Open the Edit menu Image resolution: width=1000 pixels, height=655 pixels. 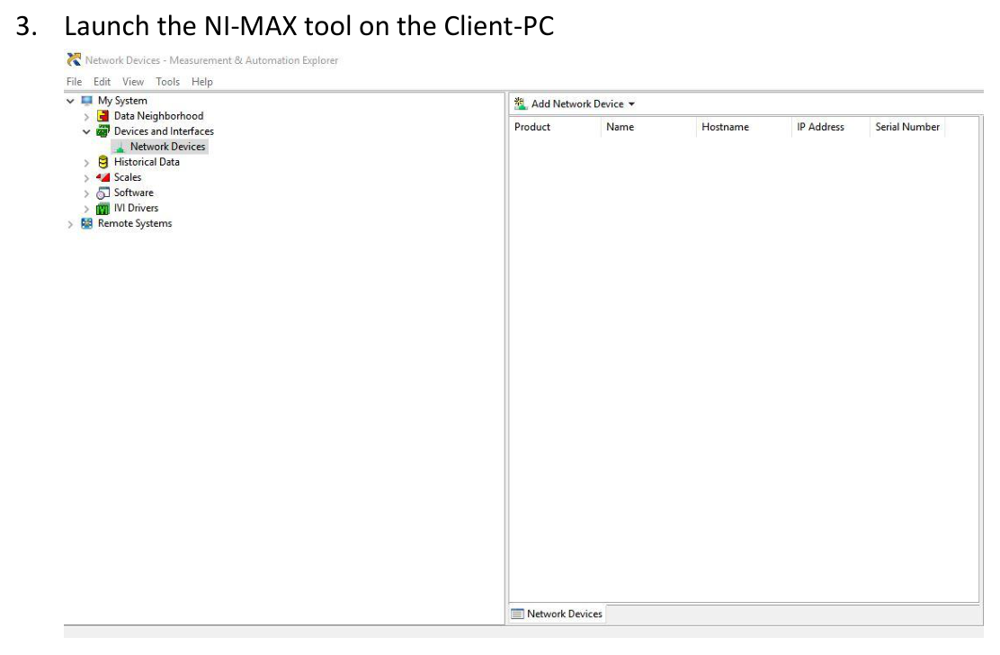click(102, 82)
